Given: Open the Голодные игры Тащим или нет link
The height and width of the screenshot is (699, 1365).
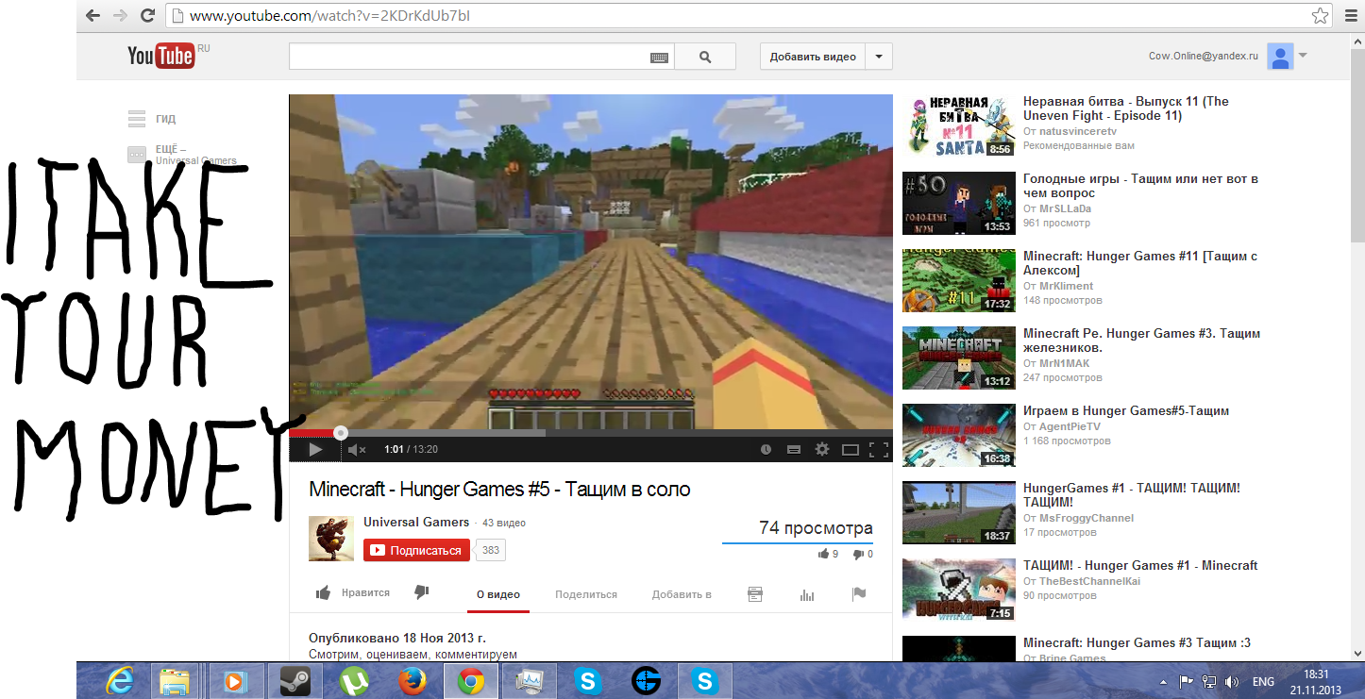Looking at the screenshot, I should [x=1140, y=186].
